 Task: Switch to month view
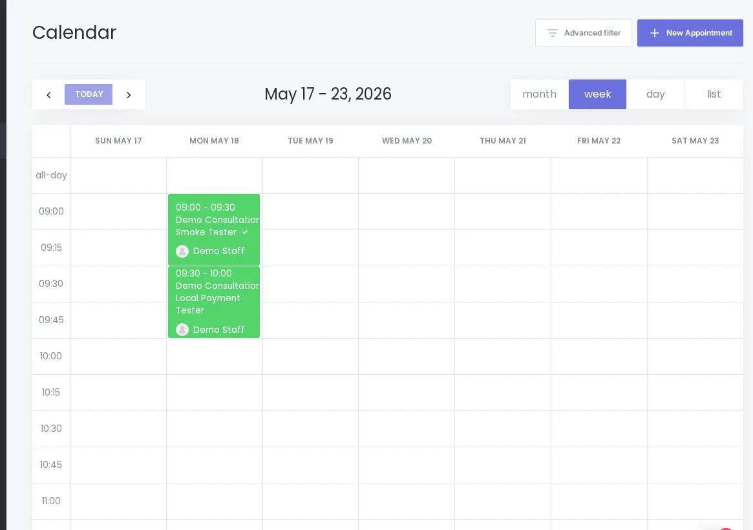point(539,94)
